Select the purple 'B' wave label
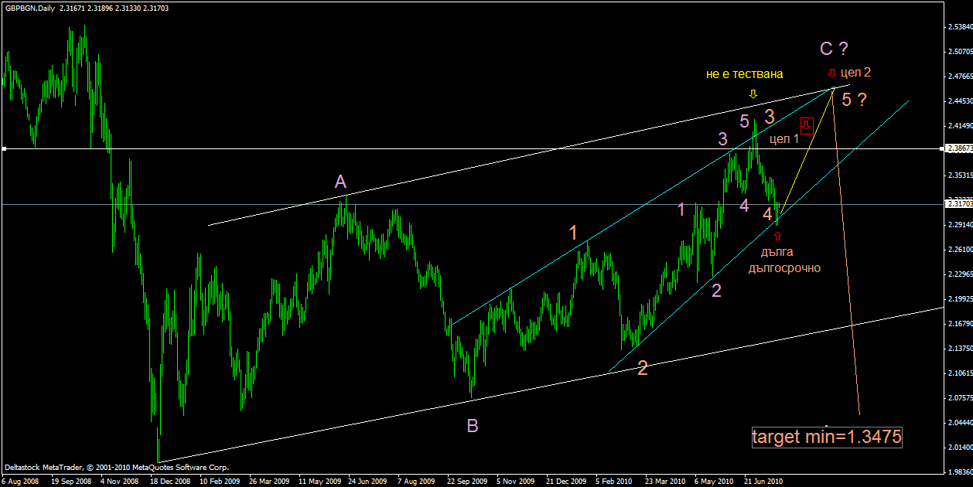 coord(473,425)
